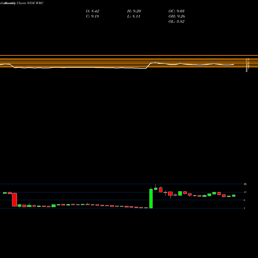This screenshot has height=258, width=258.
Task: Click the 6 price axis label
Action: [x=245, y=200]
